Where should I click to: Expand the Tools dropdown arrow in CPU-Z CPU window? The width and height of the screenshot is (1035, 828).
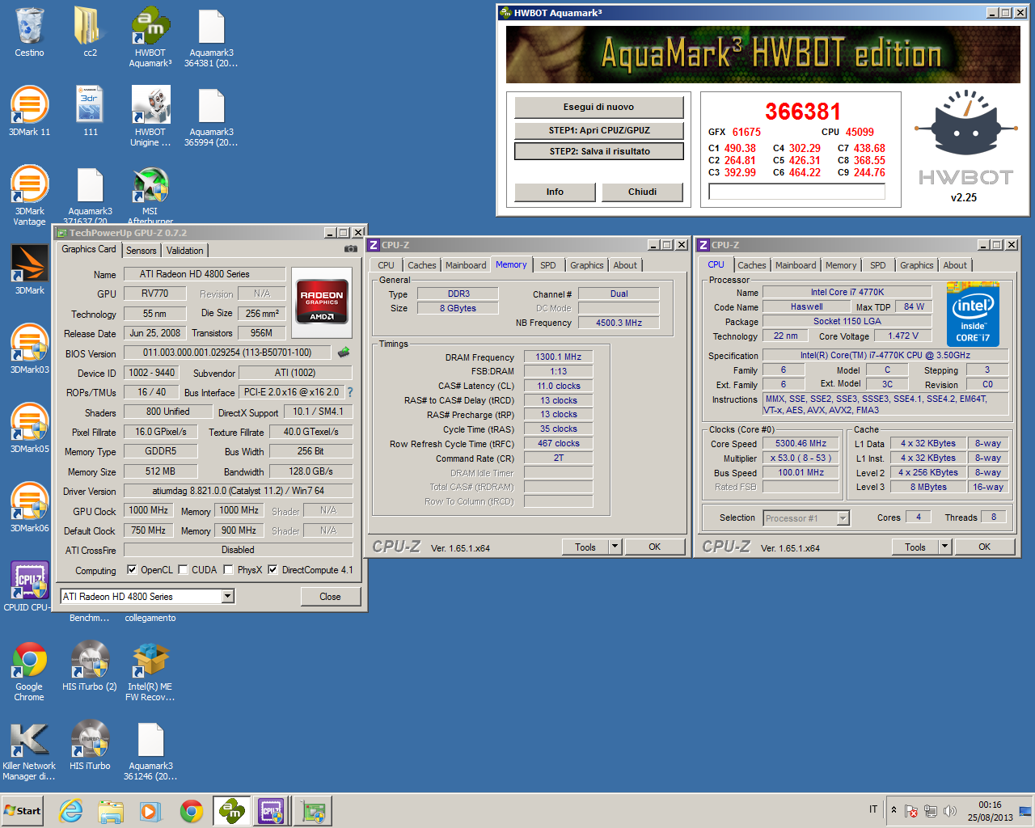[945, 547]
